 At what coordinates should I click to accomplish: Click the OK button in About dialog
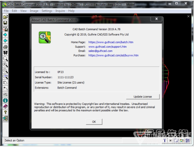point(94,122)
